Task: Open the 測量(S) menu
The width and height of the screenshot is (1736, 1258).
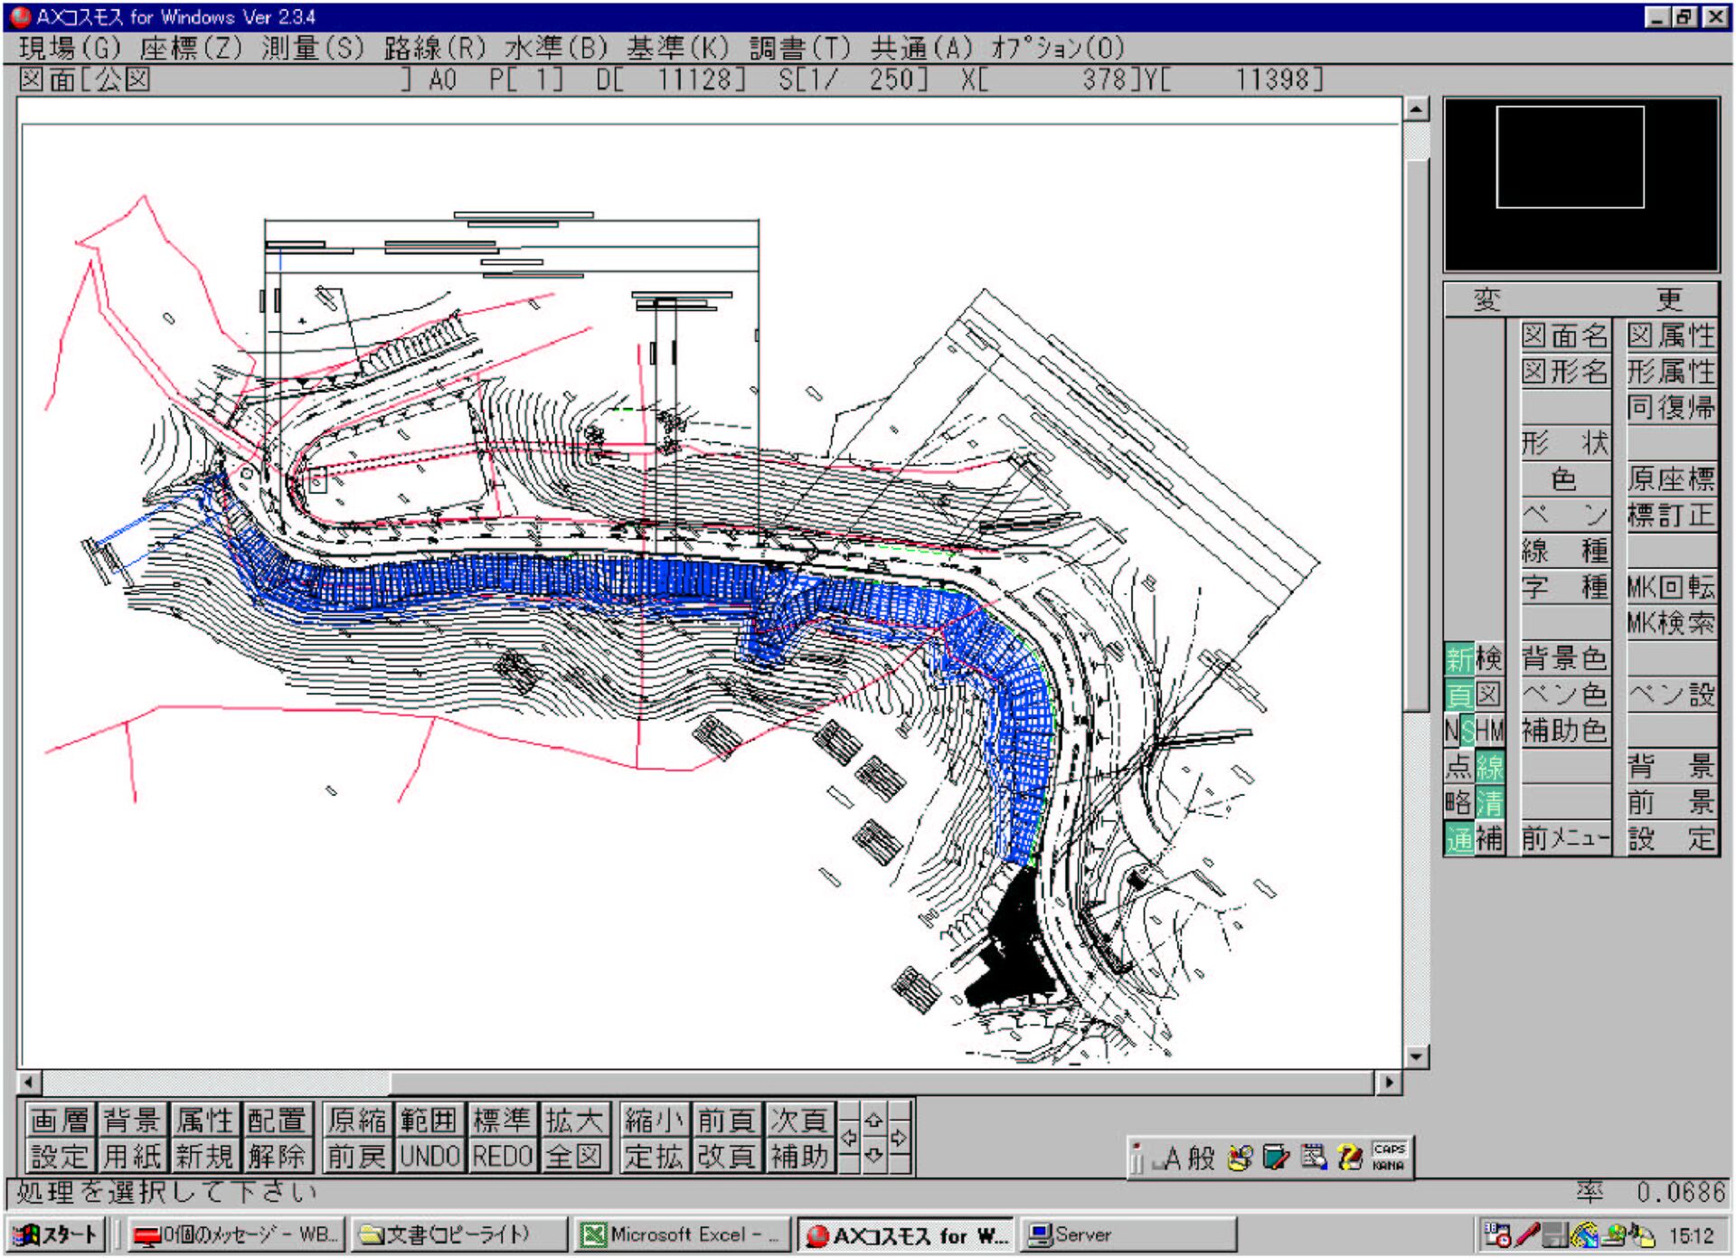Action: 313,48
